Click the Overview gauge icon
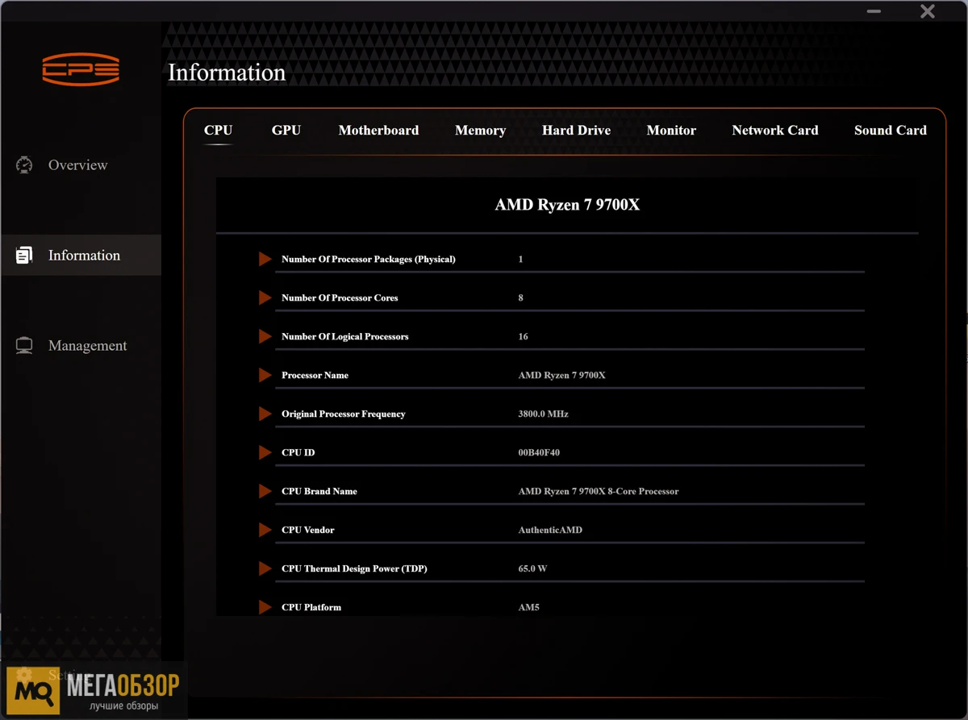The width and height of the screenshot is (968, 720). pos(24,164)
